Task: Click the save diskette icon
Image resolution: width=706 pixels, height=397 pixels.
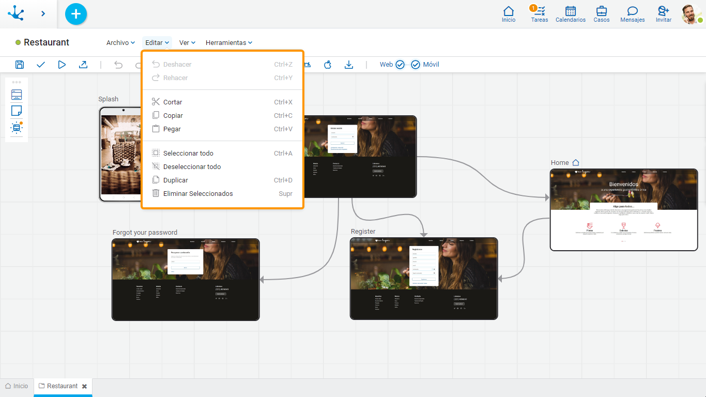Action: point(20,65)
